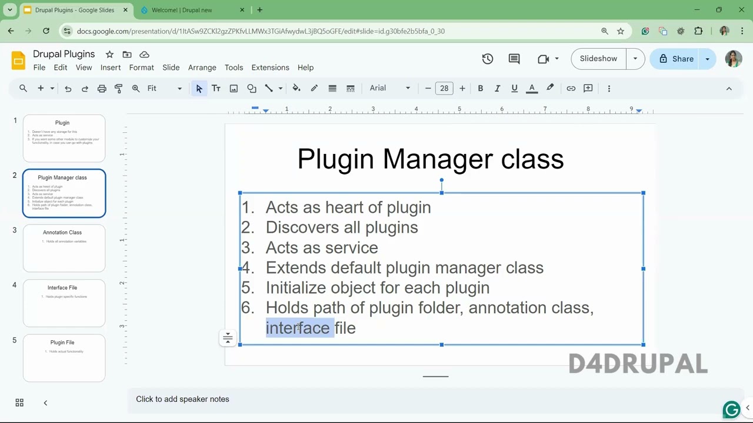The width and height of the screenshot is (753, 423).
Task: Open the comment history icon
Action: coord(514,59)
